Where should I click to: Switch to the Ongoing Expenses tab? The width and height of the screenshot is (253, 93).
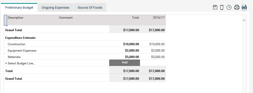coord(55,8)
